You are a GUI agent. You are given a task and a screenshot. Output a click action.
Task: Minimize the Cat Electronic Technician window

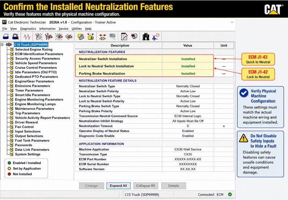point(232,22)
